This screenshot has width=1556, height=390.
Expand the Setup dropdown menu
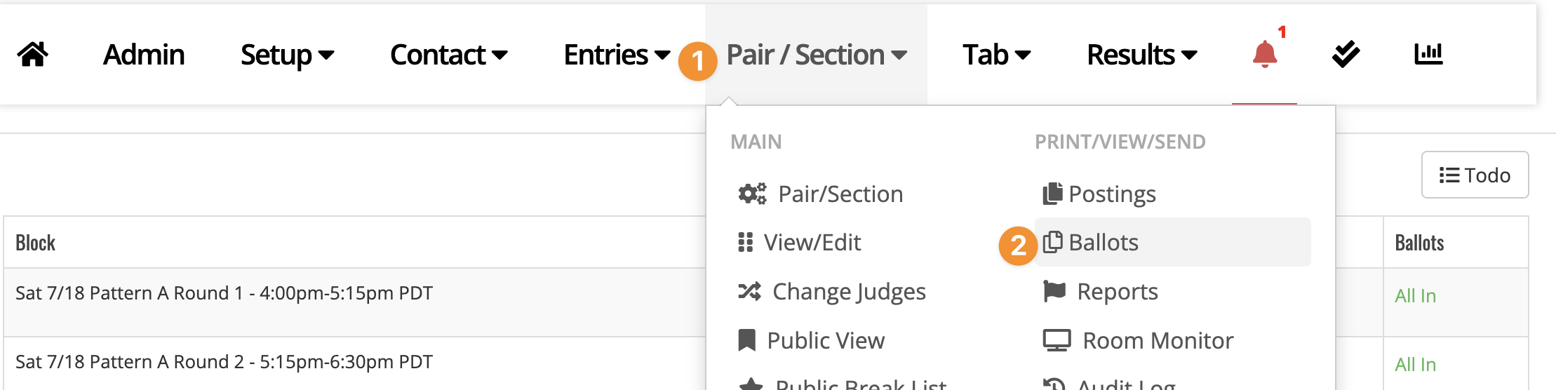(x=287, y=55)
